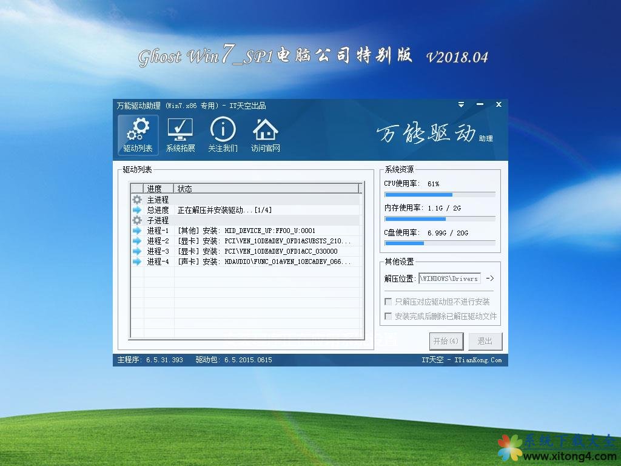
Task: Open the 驱动列表 driver list tab
Action: pos(138,135)
